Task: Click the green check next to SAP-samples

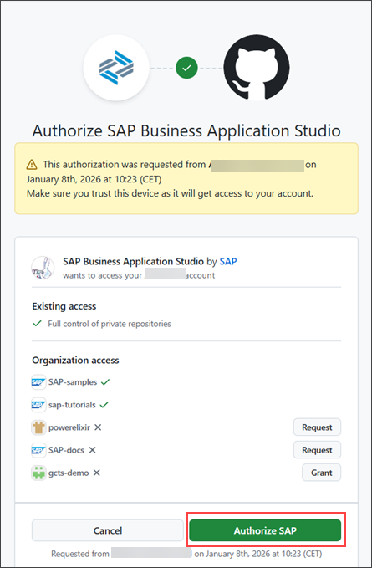Action: click(105, 381)
